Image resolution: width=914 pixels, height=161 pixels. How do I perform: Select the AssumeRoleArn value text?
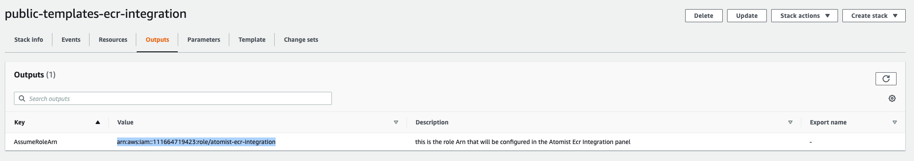coord(196,142)
